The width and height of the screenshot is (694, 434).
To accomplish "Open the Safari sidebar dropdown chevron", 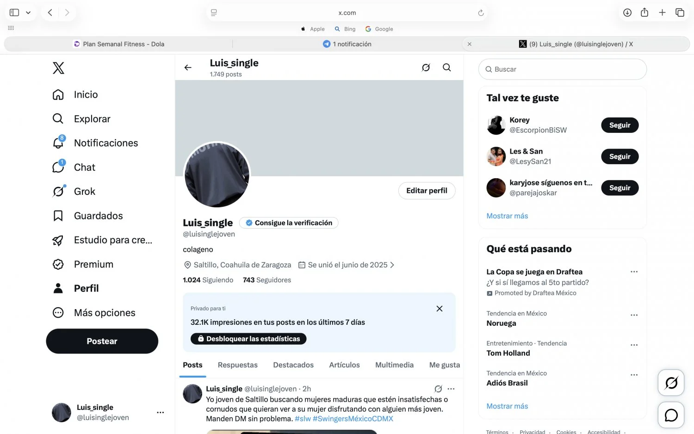I will (x=28, y=12).
